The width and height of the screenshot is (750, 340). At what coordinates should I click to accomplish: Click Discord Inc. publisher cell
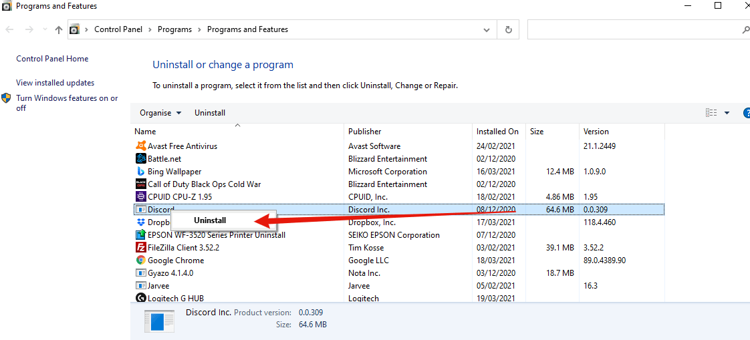(x=369, y=210)
